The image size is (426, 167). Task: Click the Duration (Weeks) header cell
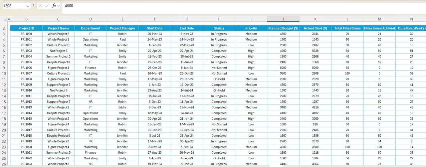[411, 28]
